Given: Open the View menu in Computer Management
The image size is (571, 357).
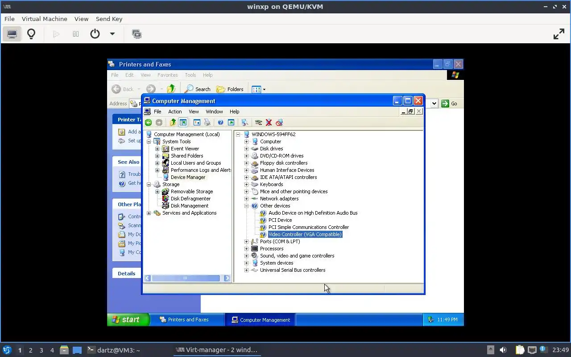Looking at the screenshot, I should pyautogui.click(x=194, y=112).
